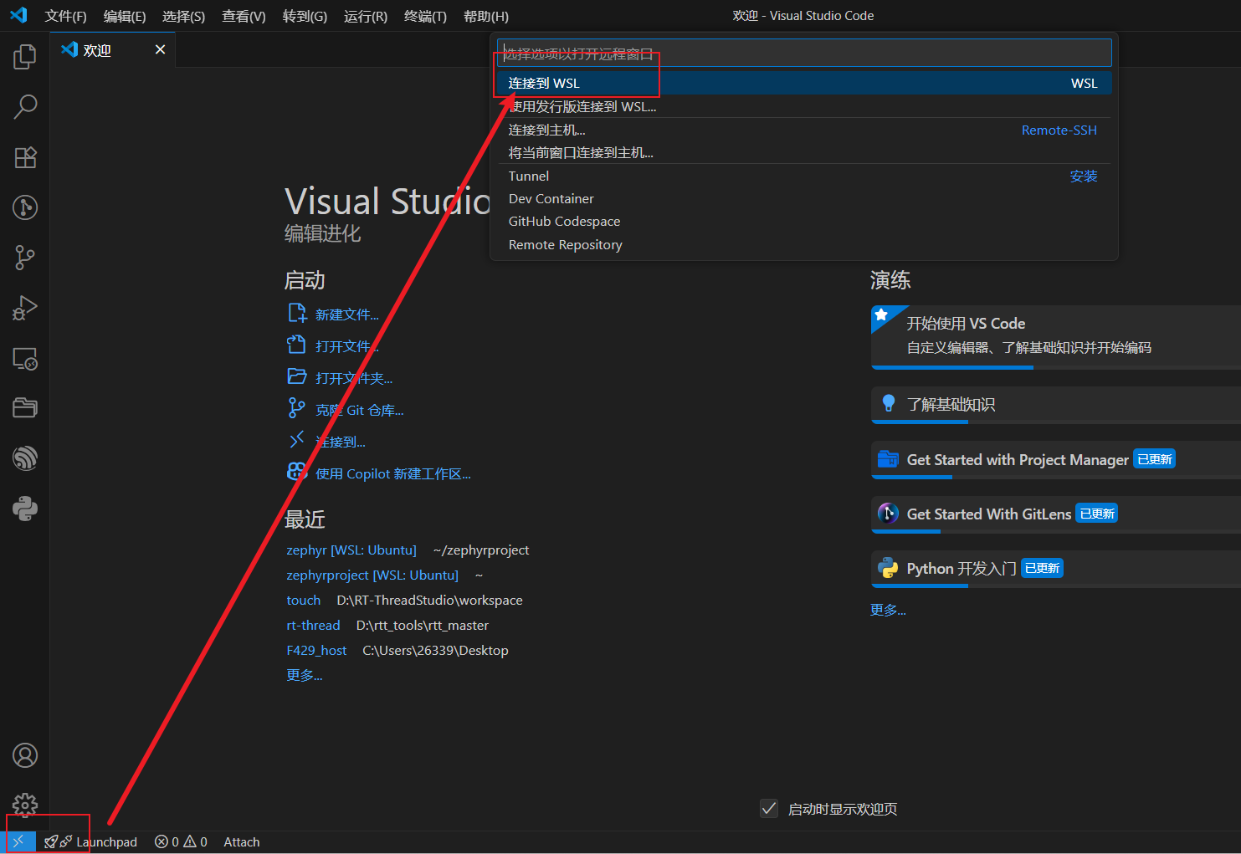Screen dimensions: 1241x854
Task: Open 了解基础知识 walkthrough
Action: 1056,405
